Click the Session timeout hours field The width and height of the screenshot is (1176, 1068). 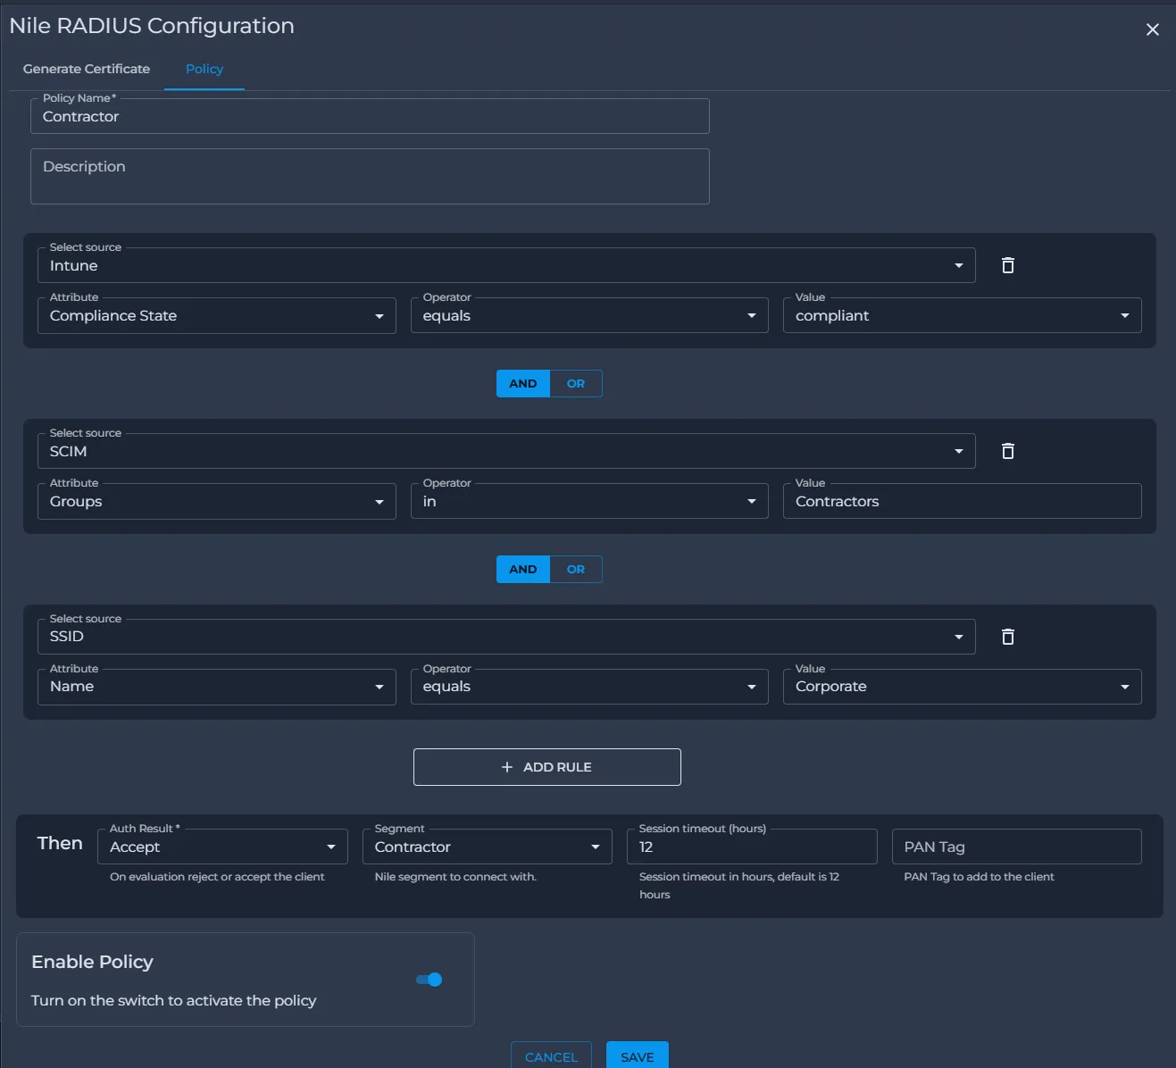[752, 847]
